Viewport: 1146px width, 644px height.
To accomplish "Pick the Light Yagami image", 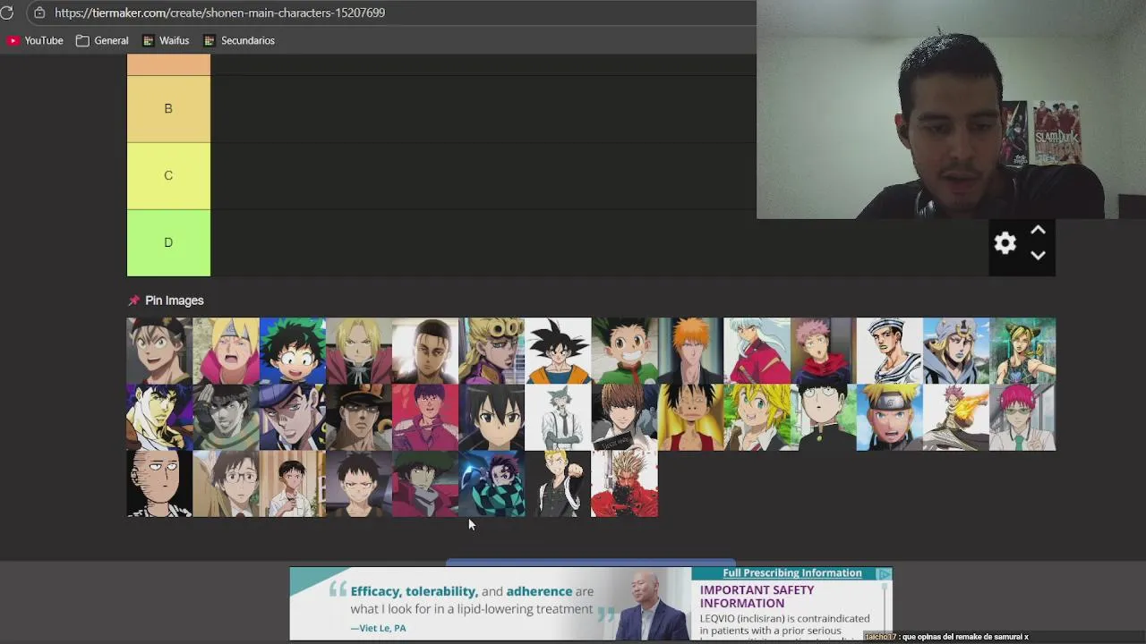I will click(x=624, y=417).
